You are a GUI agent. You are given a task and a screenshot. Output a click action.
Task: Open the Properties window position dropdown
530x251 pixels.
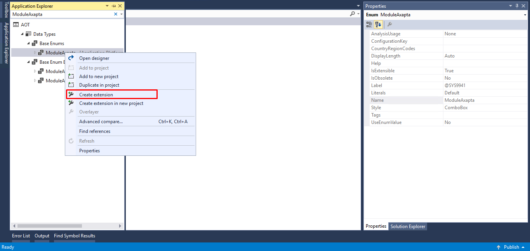(511, 6)
